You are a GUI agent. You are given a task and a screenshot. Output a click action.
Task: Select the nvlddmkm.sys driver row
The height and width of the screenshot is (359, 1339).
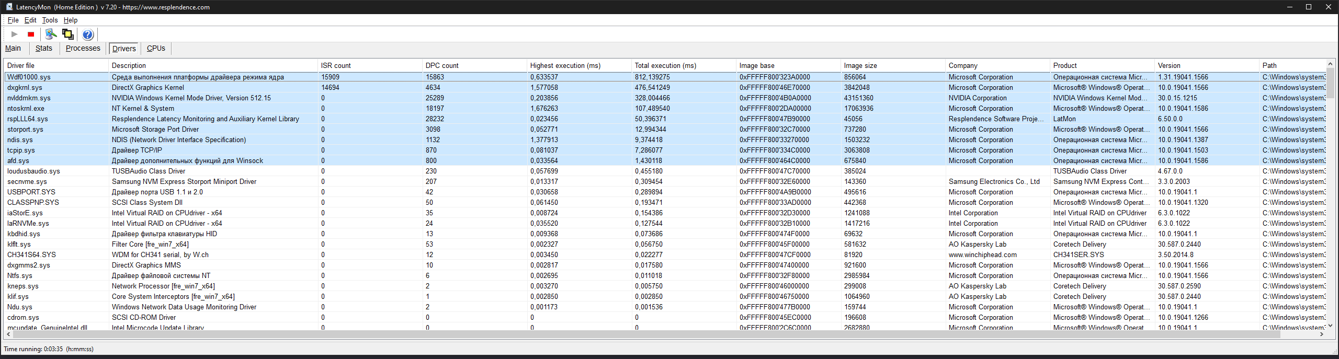coord(665,98)
